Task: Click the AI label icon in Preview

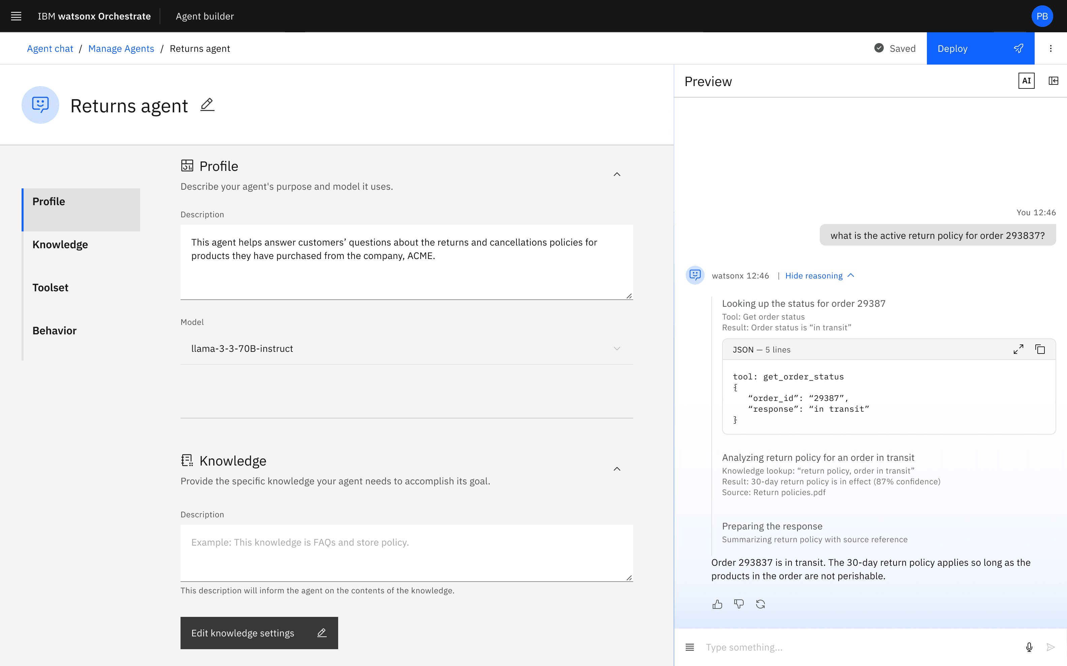Action: click(x=1026, y=81)
